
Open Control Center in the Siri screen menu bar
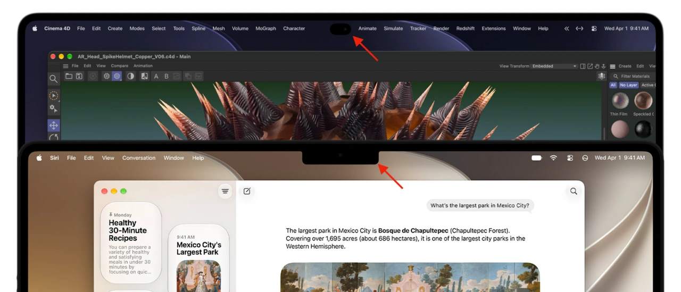click(570, 158)
